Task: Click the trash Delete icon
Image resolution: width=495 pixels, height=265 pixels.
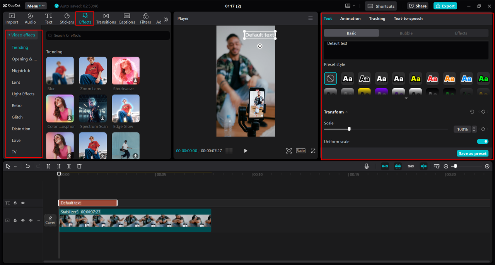Action: click(x=79, y=166)
